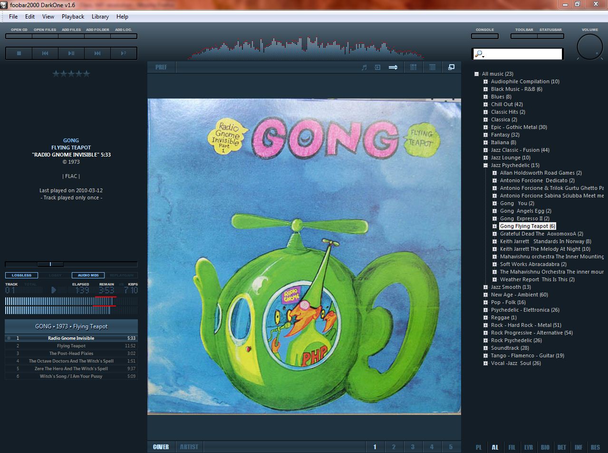This screenshot has height=453, width=608.
Task: Collapse the Jazz Psychedelic node
Action: [485, 165]
